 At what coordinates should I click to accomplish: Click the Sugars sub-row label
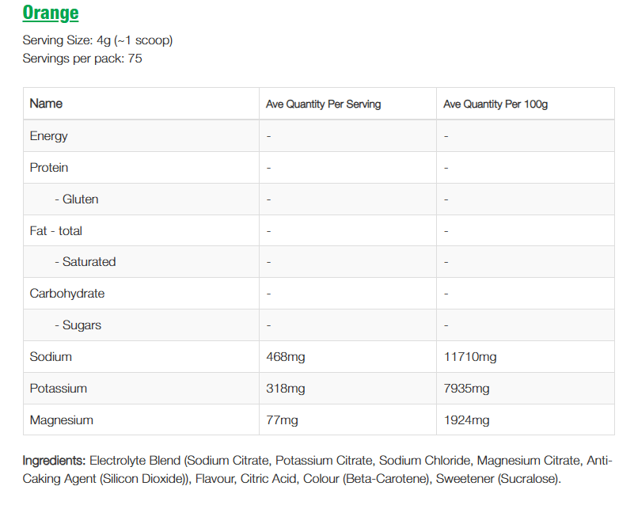(x=78, y=325)
